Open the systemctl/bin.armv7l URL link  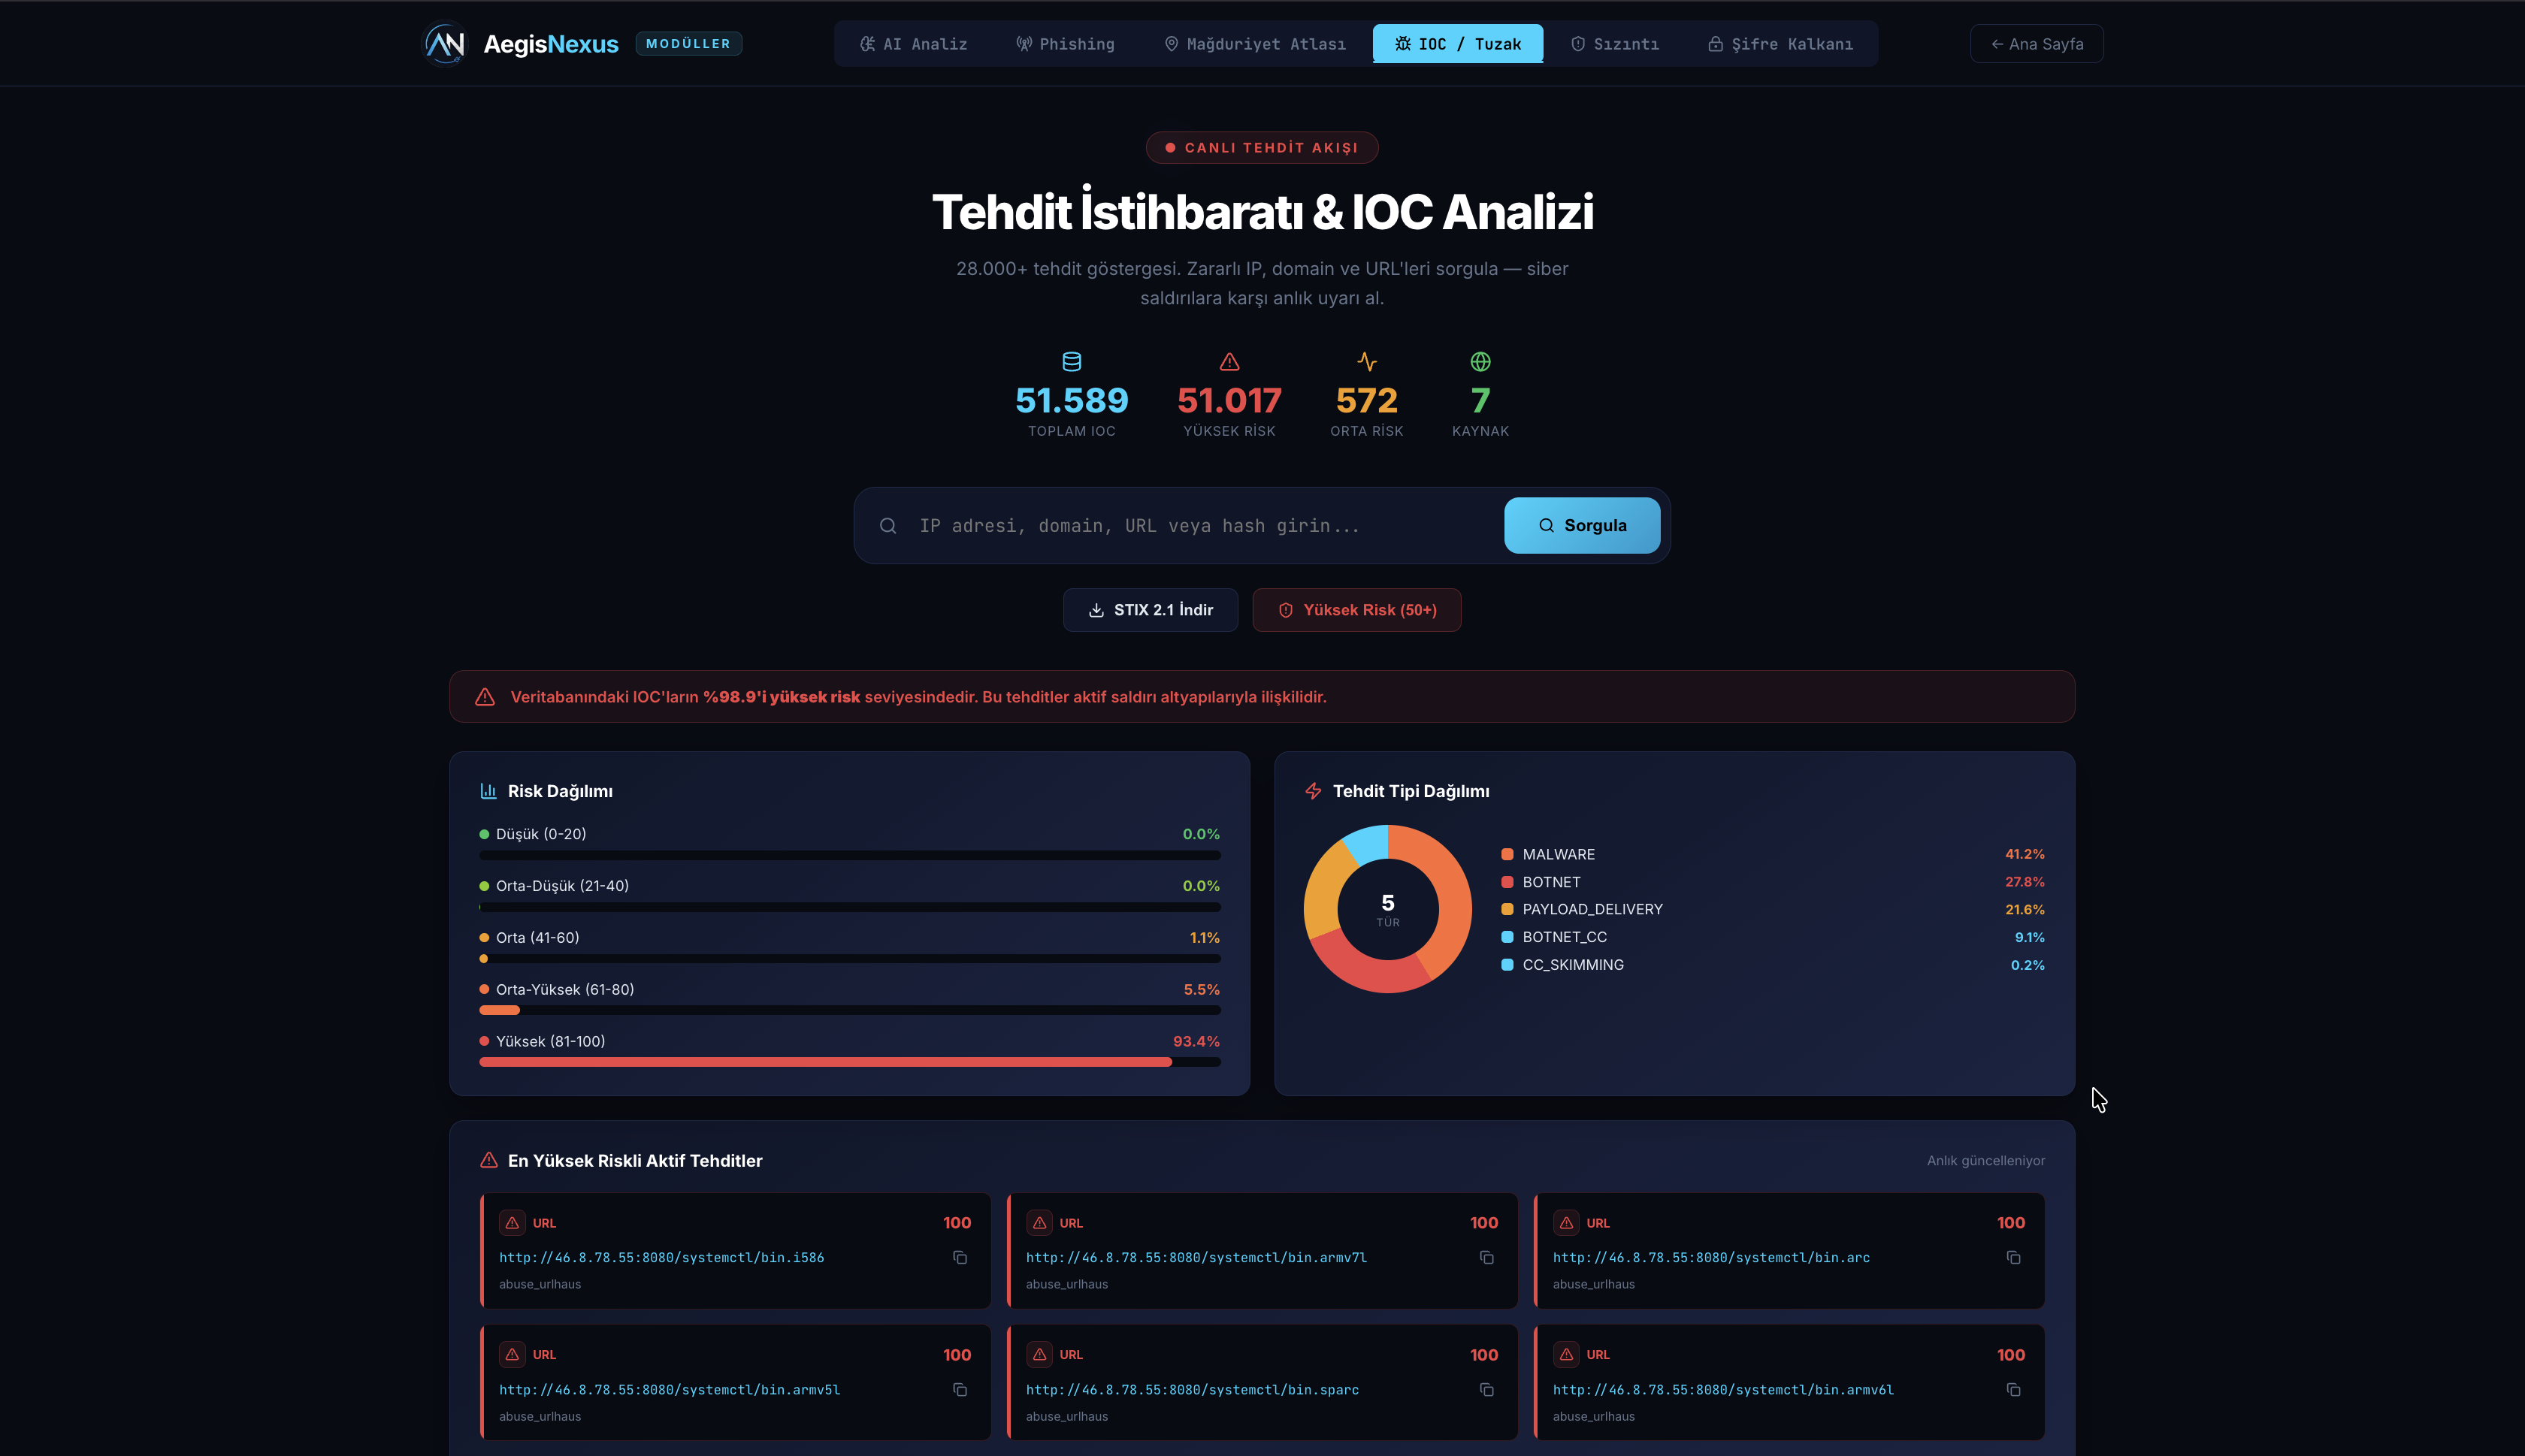pyautogui.click(x=1196, y=1258)
